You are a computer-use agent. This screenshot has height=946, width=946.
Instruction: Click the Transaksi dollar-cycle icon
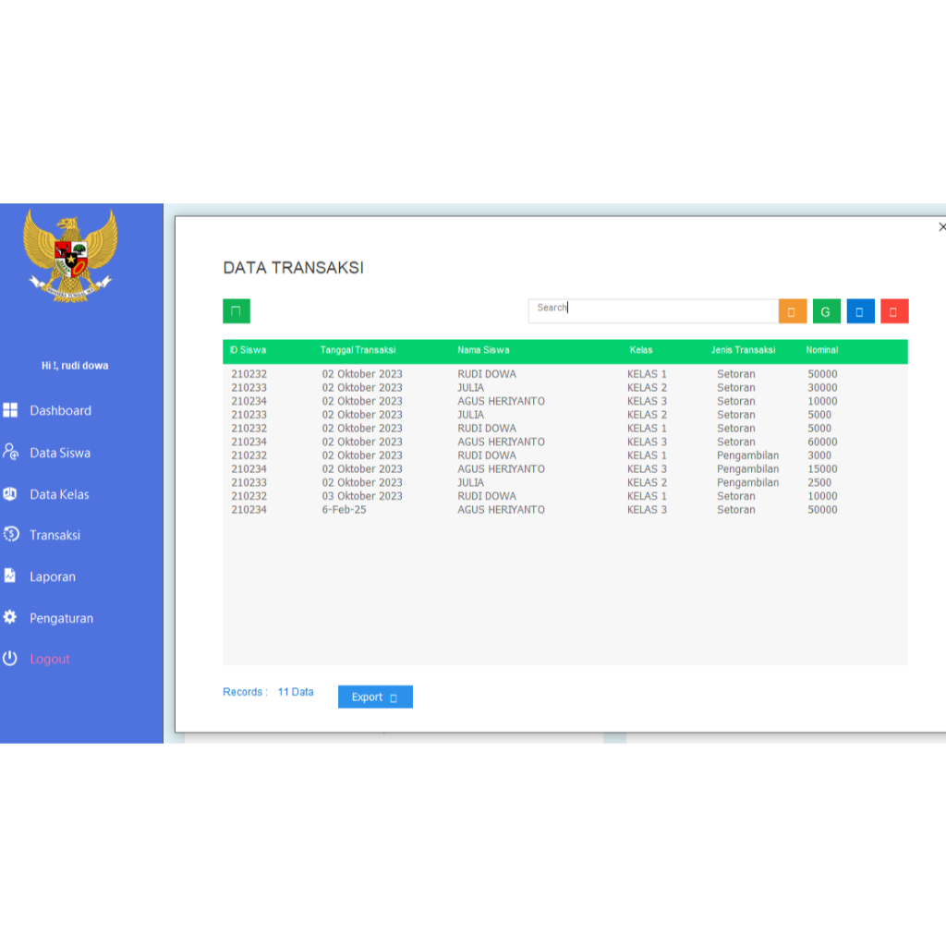(11, 535)
